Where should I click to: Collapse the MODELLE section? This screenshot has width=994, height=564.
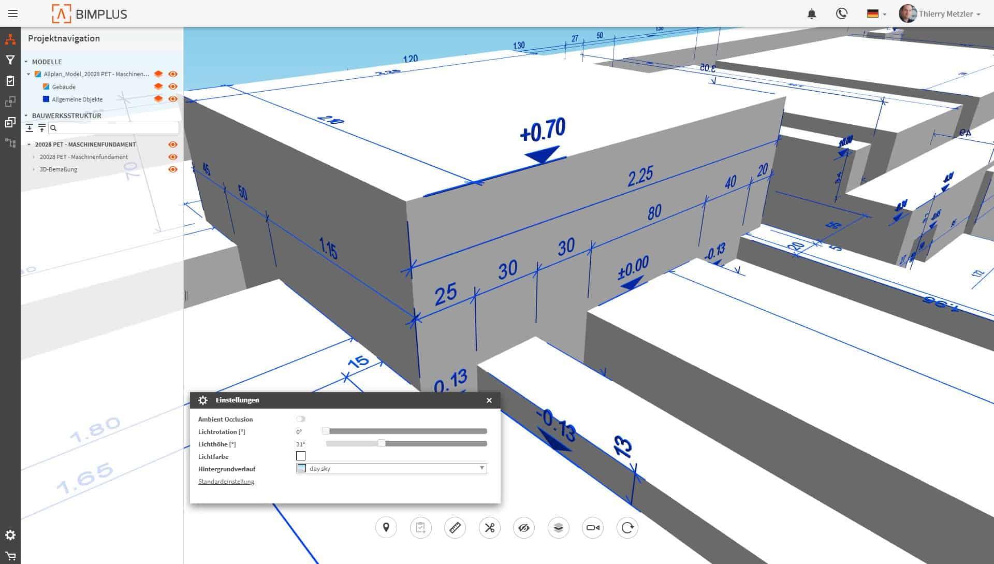(x=26, y=62)
